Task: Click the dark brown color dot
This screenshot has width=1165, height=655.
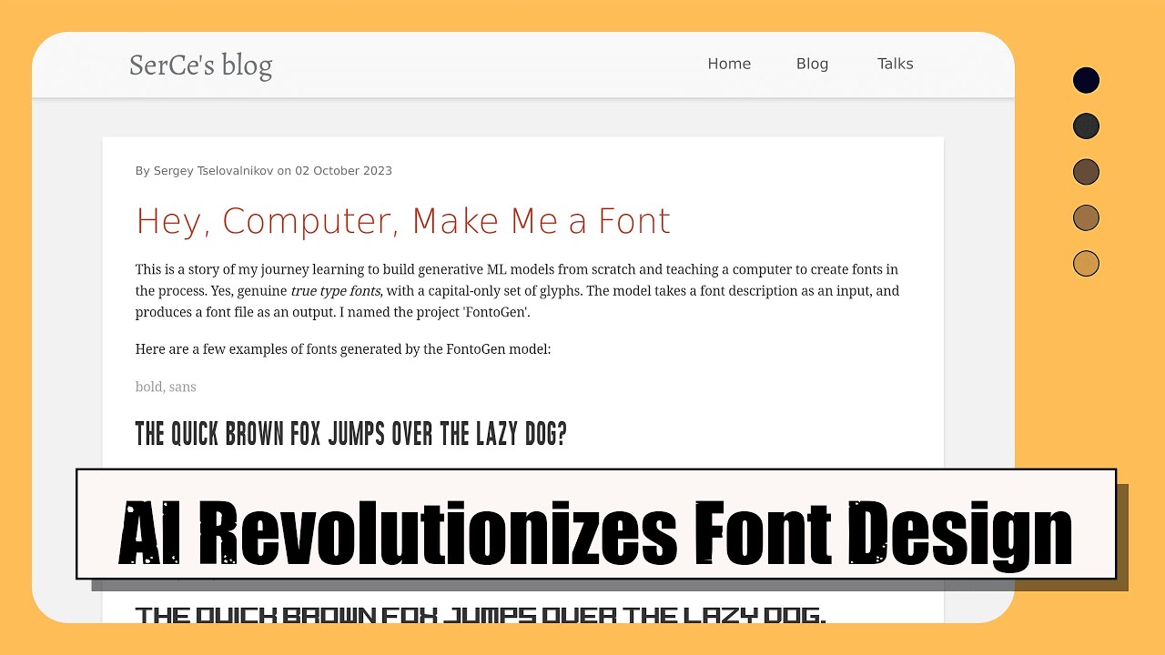Action: pos(1086,171)
